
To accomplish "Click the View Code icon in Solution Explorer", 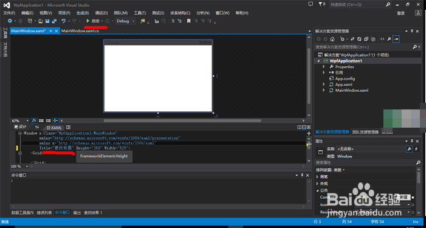I will [382, 39].
